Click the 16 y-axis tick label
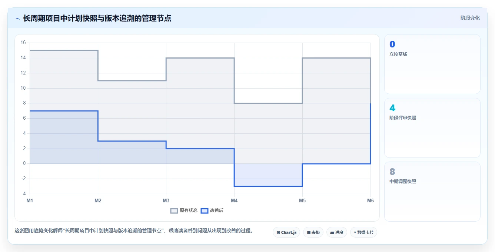The image size is (495, 252). (x=23, y=43)
